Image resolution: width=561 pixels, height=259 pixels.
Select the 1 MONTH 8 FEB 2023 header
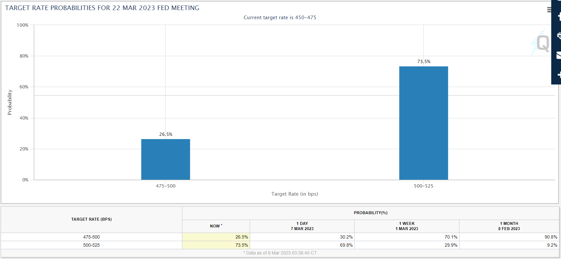[509, 226]
